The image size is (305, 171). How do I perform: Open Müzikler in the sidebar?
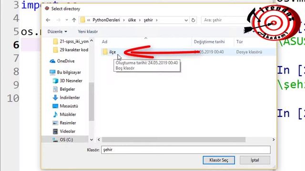click(64, 114)
